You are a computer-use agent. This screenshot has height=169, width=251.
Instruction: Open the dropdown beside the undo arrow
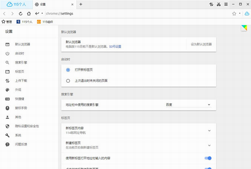coord(42,13)
